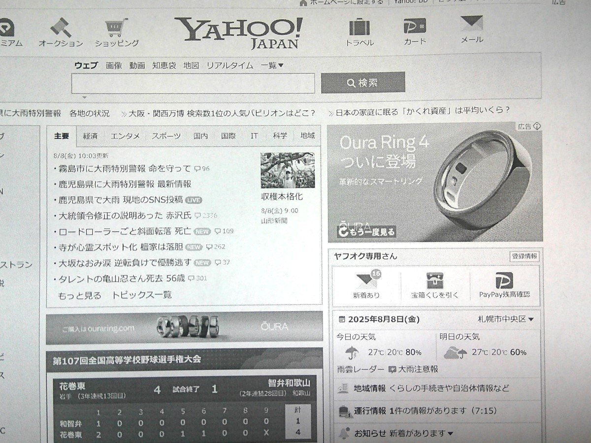
Task: Click the Yahoo! JAPAN logo
Action: pos(238,33)
